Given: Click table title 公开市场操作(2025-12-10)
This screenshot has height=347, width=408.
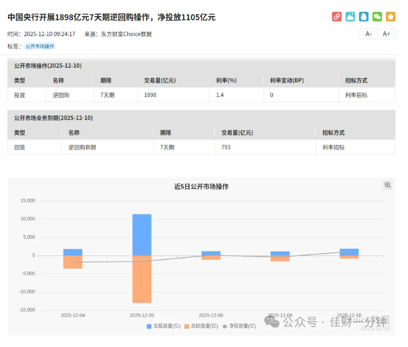Looking at the screenshot, I should 48,66.
